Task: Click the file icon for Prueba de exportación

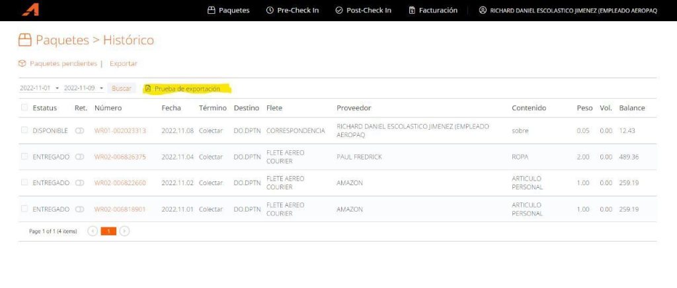Action: pyautogui.click(x=148, y=88)
